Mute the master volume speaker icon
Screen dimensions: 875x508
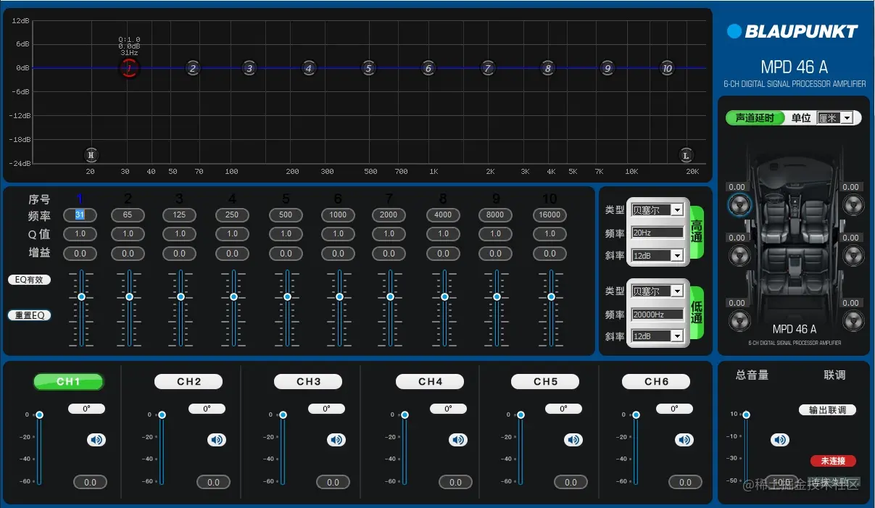tap(780, 440)
